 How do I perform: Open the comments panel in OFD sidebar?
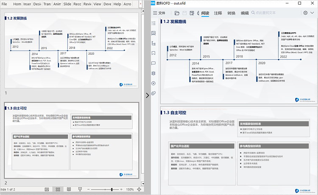coord(153,63)
